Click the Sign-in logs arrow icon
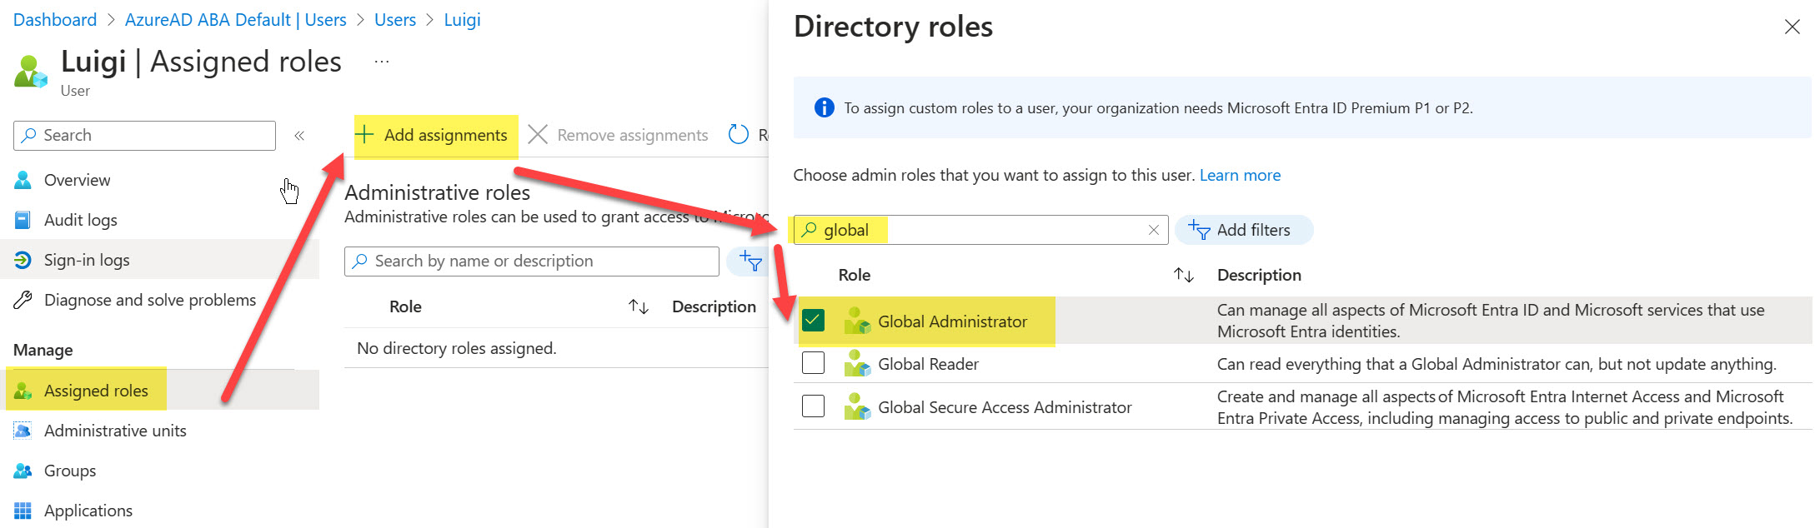 tap(23, 260)
